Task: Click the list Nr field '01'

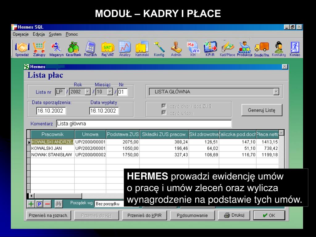Action: point(122,92)
